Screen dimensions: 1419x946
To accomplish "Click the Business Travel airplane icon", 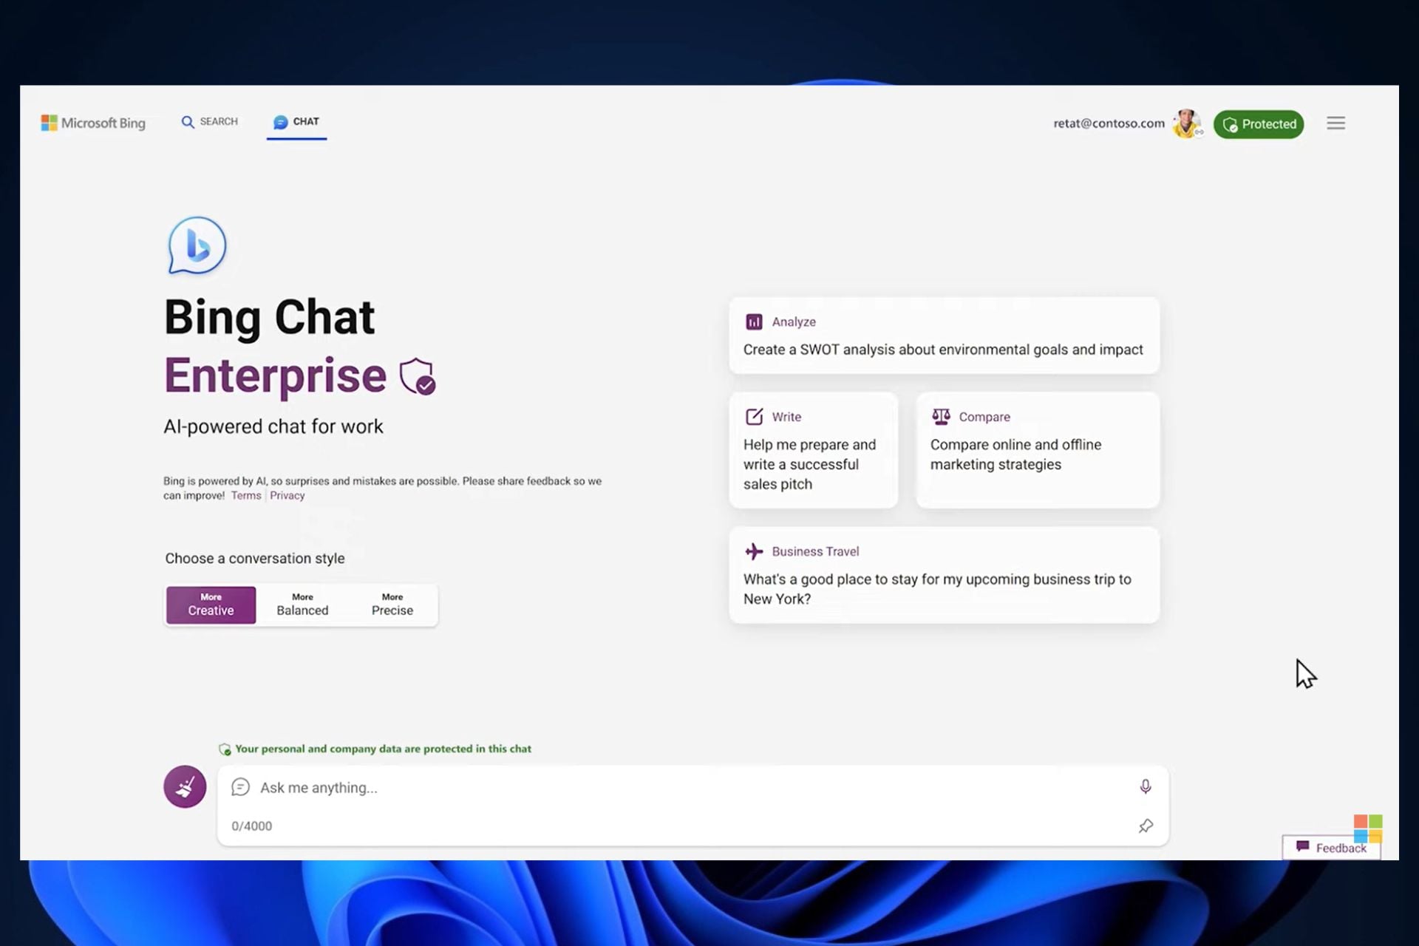I will [x=754, y=551].
